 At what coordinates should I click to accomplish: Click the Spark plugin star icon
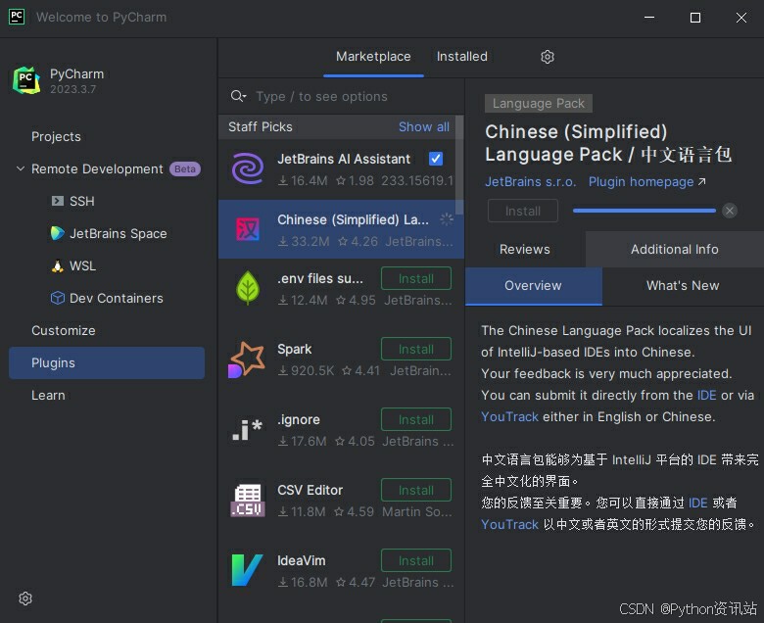tap(247, 359)
